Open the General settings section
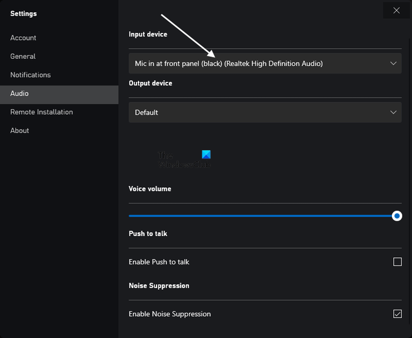This screenshot has height=338, width=412. (x=23, y=57)
